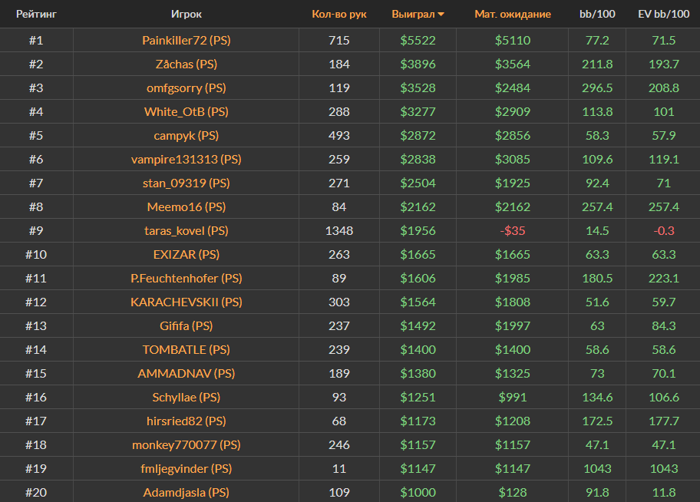The height and width of the screenshot is (502, 700).
Task: Open taras_kovel (PS) profile
Action: tap(186, 230)
